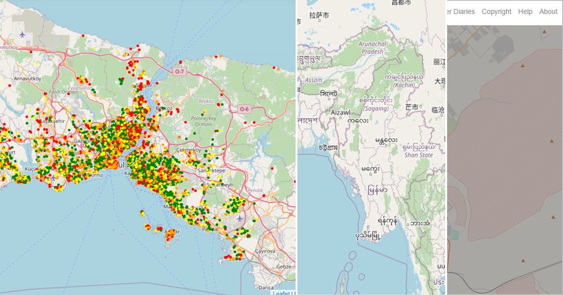Viewport: 563px width, 295px height.
Task: Open the Help menu item
Action: (x=525, y=11)
